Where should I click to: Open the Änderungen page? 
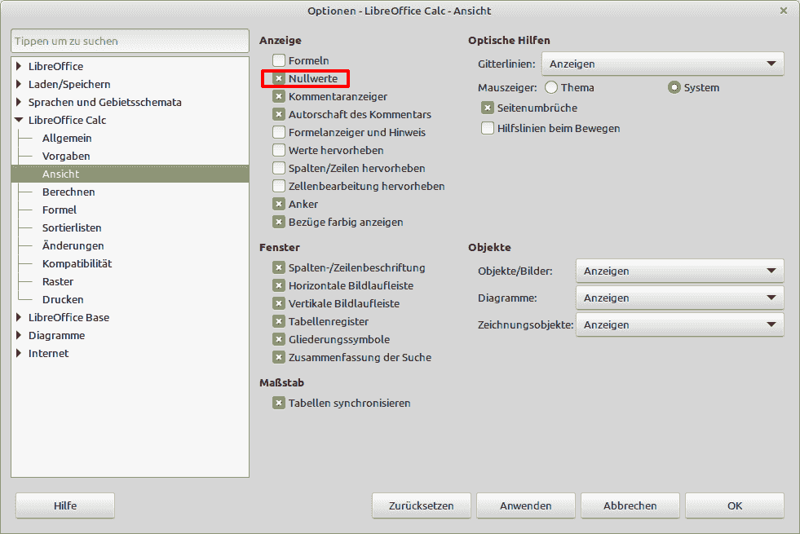coord(73,245)
